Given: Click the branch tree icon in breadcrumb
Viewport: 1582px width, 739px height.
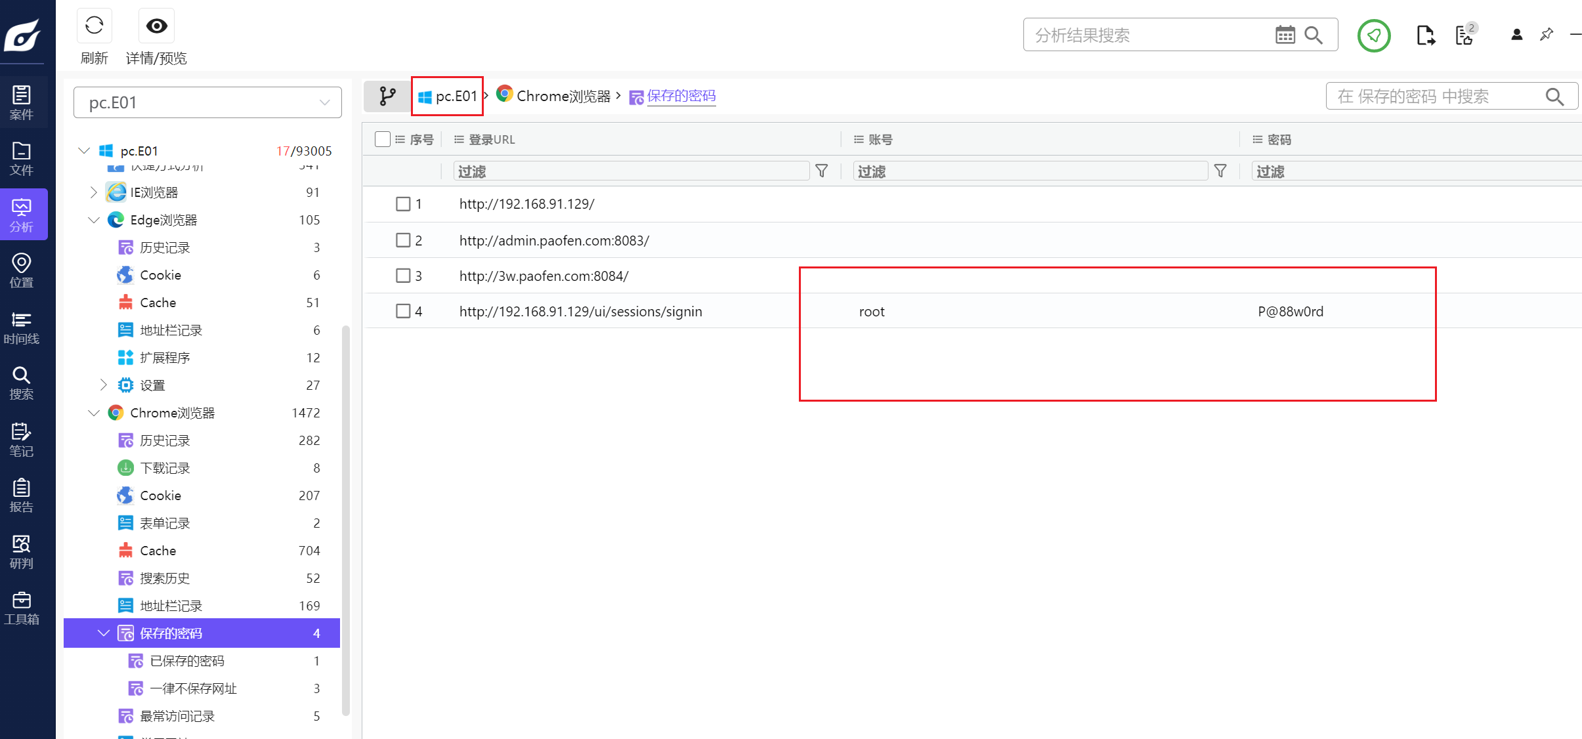Looking at the screenshot, I should (387, 96).
